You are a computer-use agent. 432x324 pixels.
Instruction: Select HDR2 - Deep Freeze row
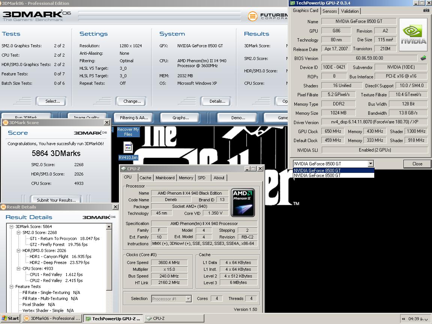point(60,262)
